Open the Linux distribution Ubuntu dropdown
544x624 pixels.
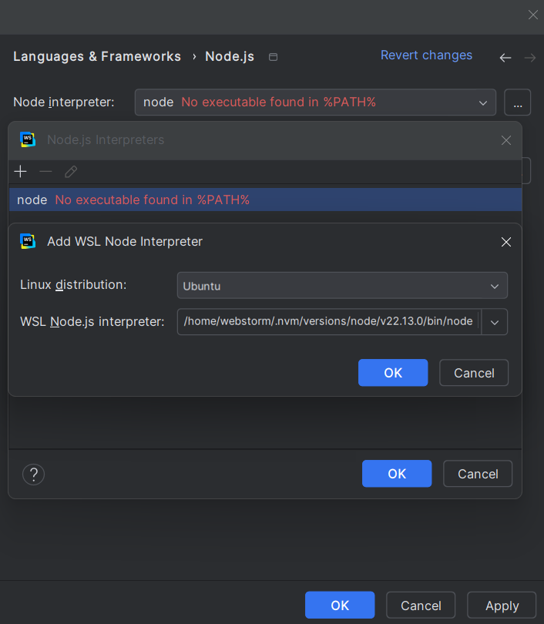(342, 285)
